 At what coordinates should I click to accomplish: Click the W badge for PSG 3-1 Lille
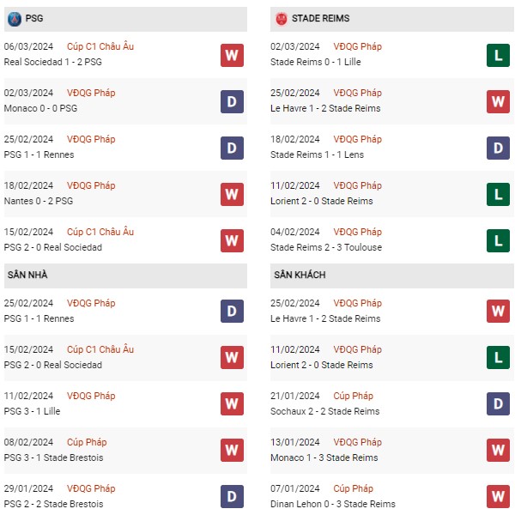tap(232, 403)
